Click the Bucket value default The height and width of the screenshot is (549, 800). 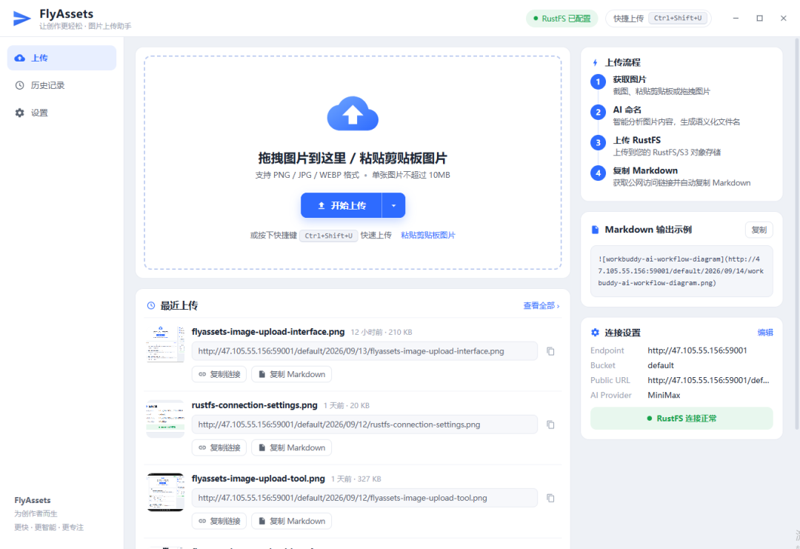pos(661,365)
